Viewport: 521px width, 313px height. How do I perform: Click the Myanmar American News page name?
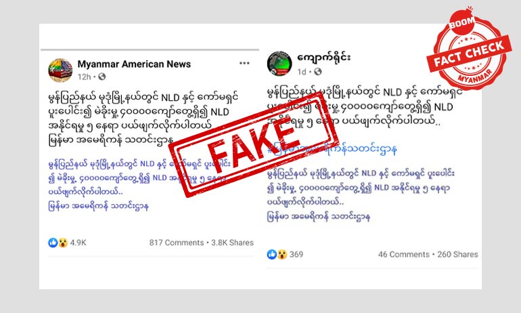(134, 64)
